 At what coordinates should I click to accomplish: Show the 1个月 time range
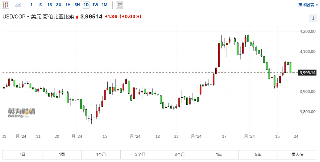[x=101, y=154]
